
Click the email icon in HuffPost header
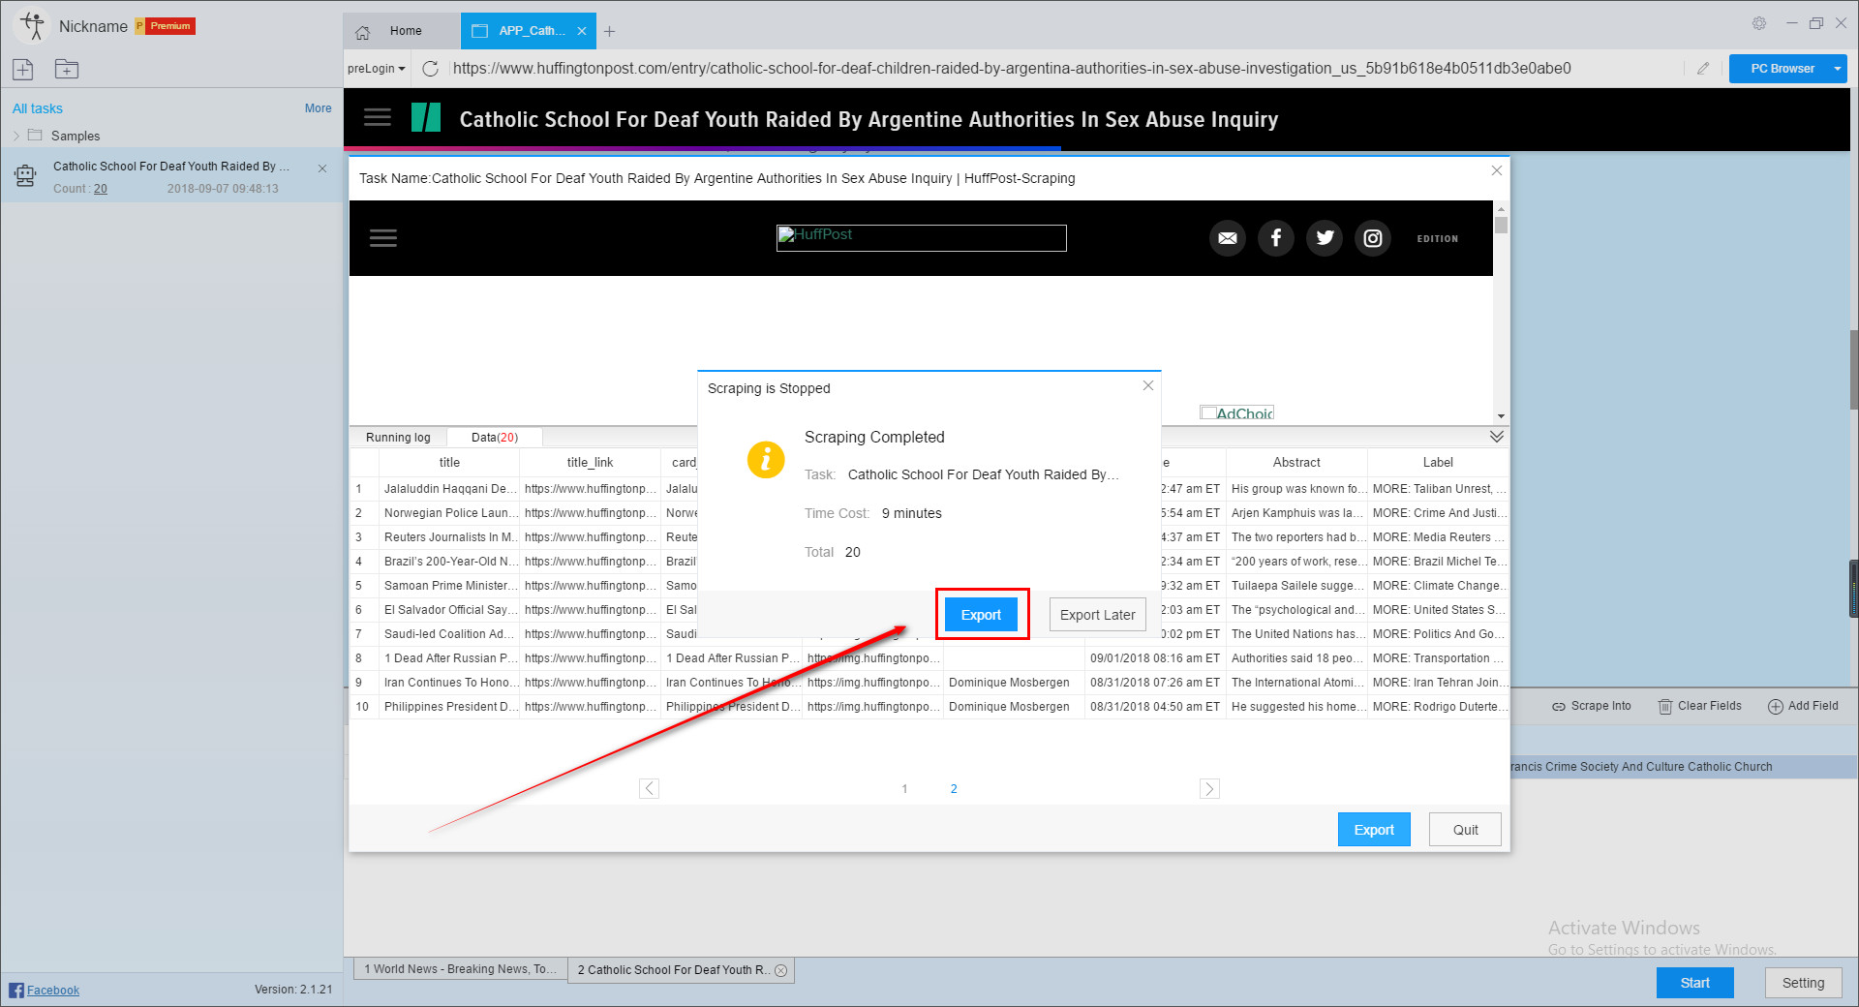[1228, 238]
